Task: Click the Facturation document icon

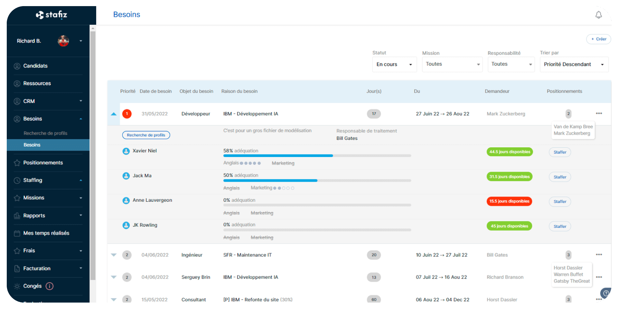Action: click(17, 268)
